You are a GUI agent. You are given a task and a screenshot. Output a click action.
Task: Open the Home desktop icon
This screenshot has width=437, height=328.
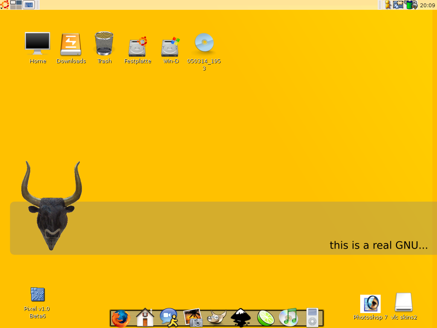(x=38, y=43)
